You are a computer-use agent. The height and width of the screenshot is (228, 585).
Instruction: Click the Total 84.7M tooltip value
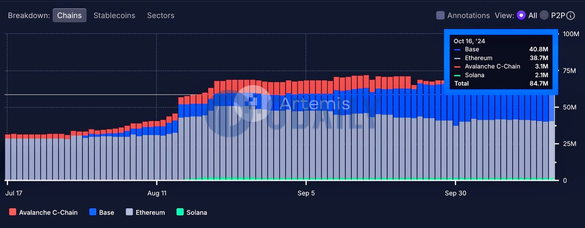pyautogui.click(x=539, y=83)
